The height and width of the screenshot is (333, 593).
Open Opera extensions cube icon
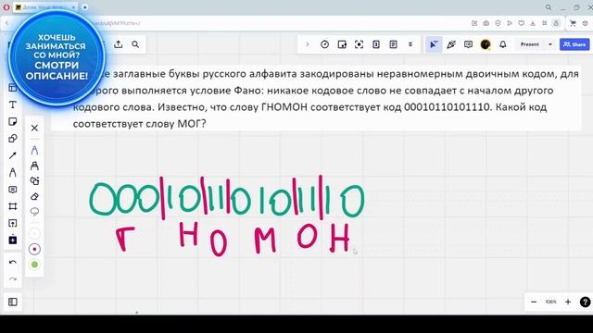585,23
